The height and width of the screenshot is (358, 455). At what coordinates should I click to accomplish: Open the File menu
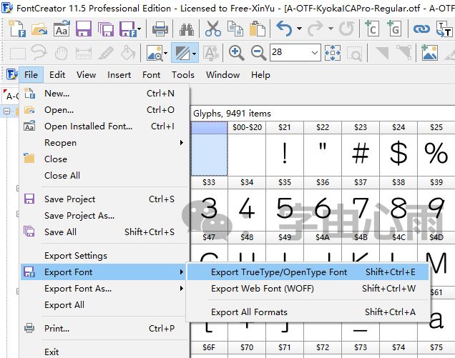pyautogui.click(x=31, y=75)
